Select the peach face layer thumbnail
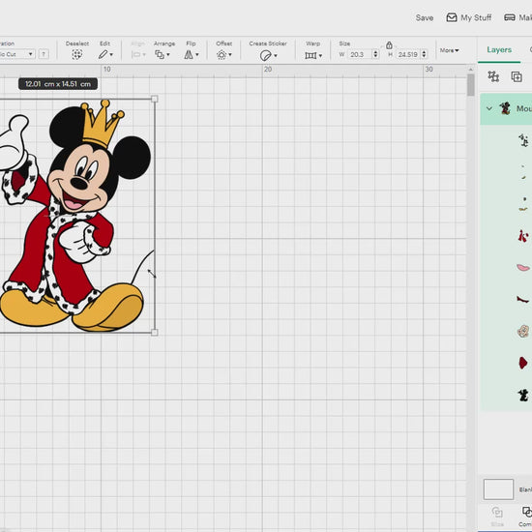This screenshot has height=532, width=532. [x=523, y=331]
